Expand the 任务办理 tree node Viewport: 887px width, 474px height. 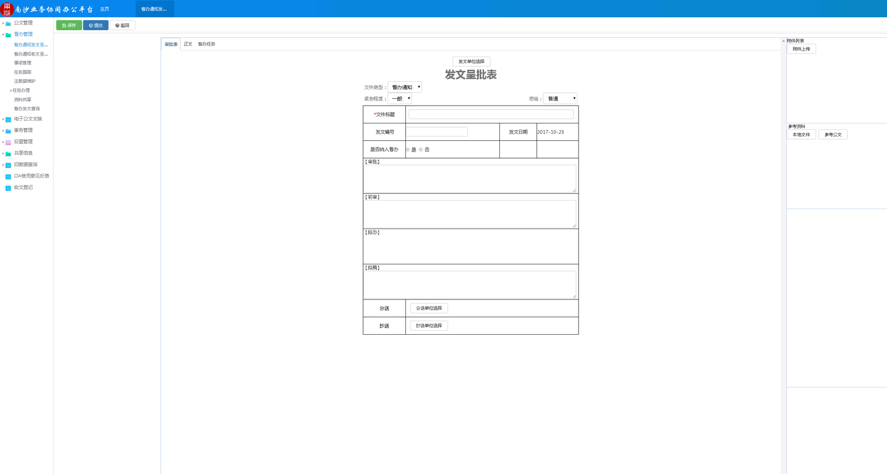tap(11, 91)
